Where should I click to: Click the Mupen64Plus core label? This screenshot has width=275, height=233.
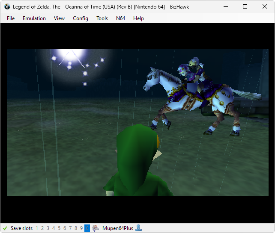pos(118,228)
